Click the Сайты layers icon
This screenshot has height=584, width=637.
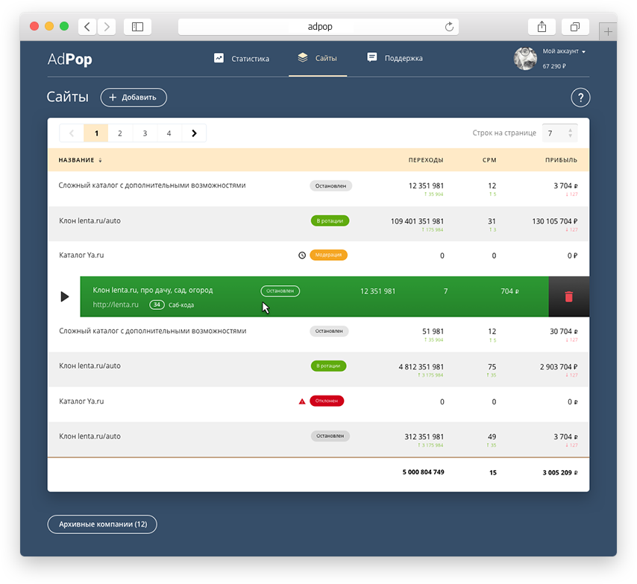[303, 57]
